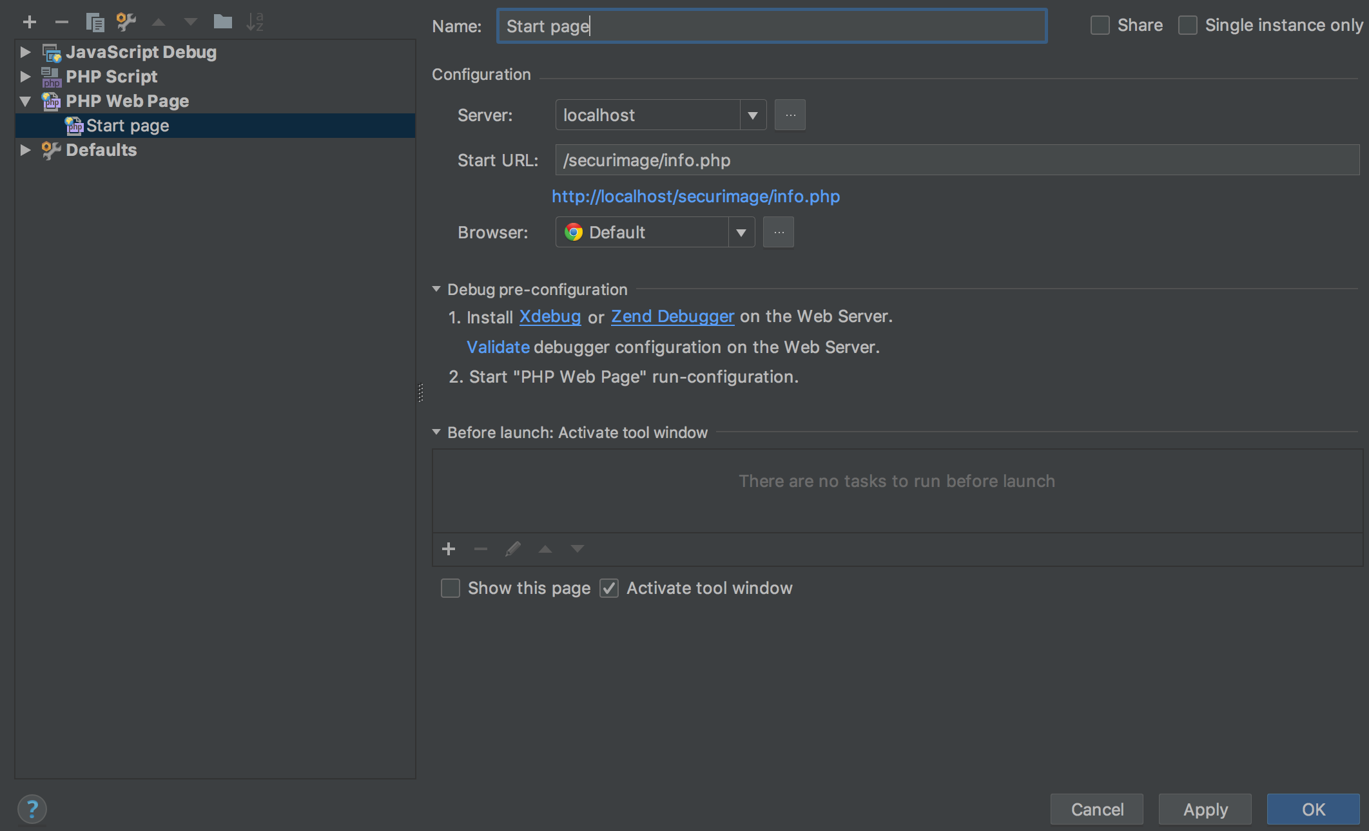Click the sort configurations alphabetically icon
The image size is (1369, 831).
[x=255, y=23]
